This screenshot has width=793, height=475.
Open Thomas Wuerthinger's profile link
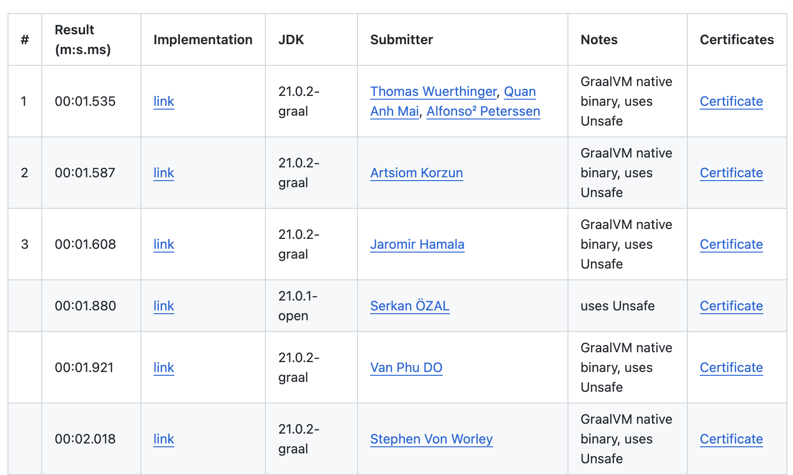(433, 91)
